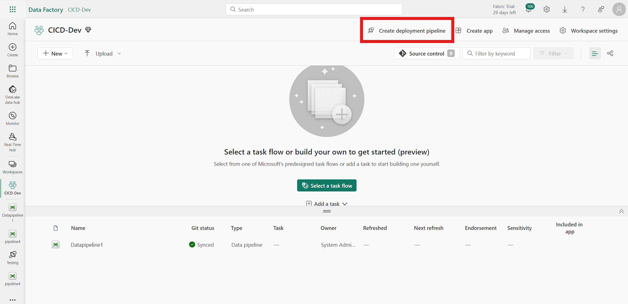Open Workspaces list
This screenshot has height=304, width=628.
coord(13,167)
